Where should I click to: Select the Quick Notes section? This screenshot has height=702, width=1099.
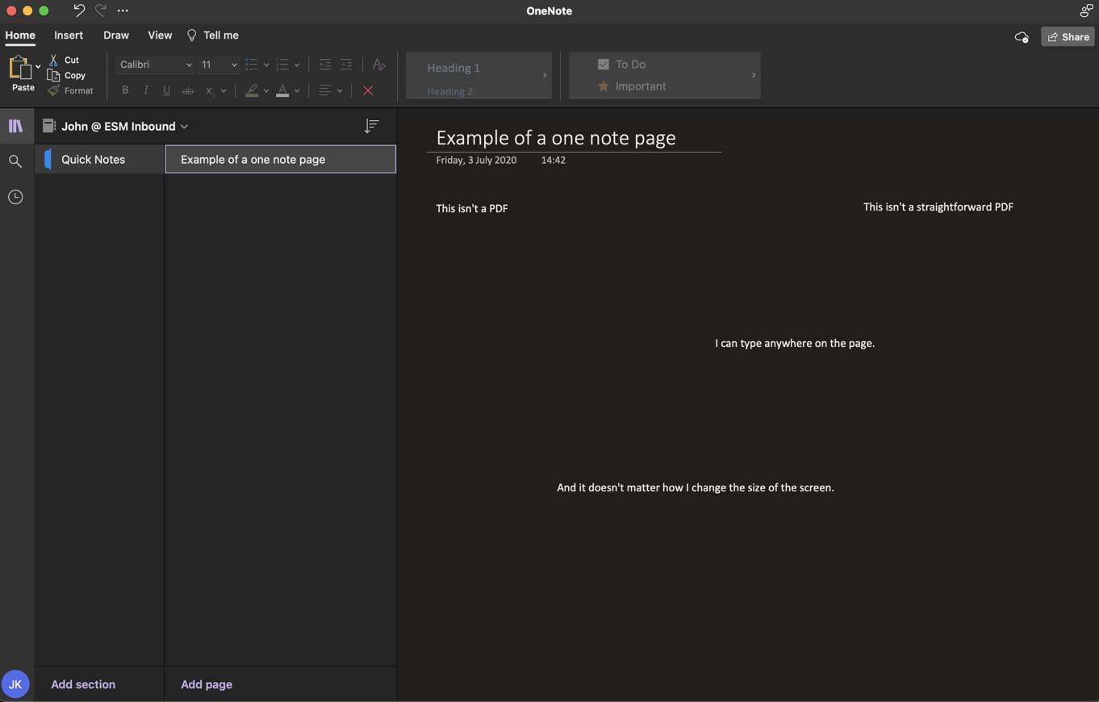click(x=99, y=160)
